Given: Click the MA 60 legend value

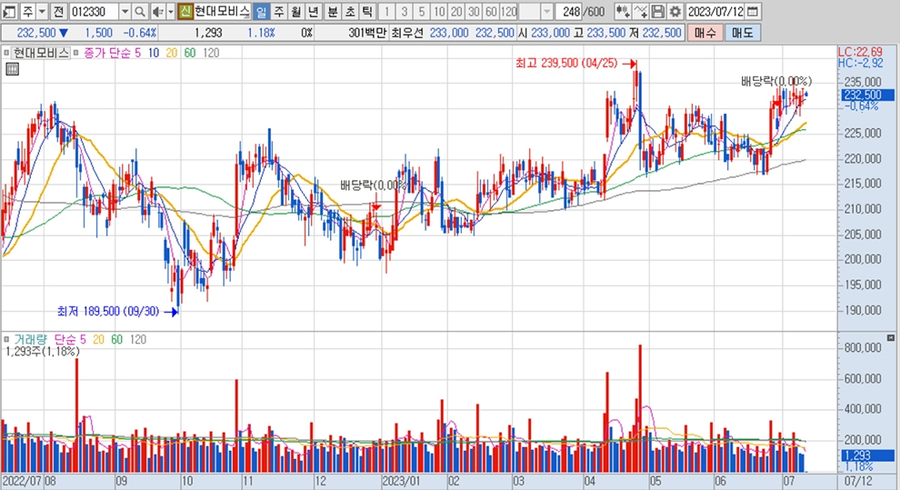Looking at the screenshot, I should coord(190,53).
